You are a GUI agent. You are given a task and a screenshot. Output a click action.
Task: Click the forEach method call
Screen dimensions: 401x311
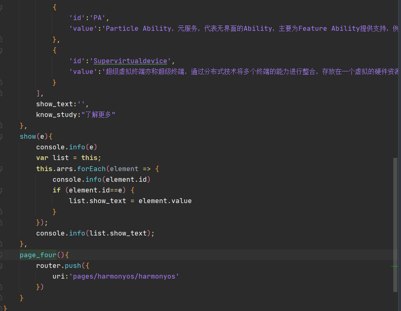91,169
